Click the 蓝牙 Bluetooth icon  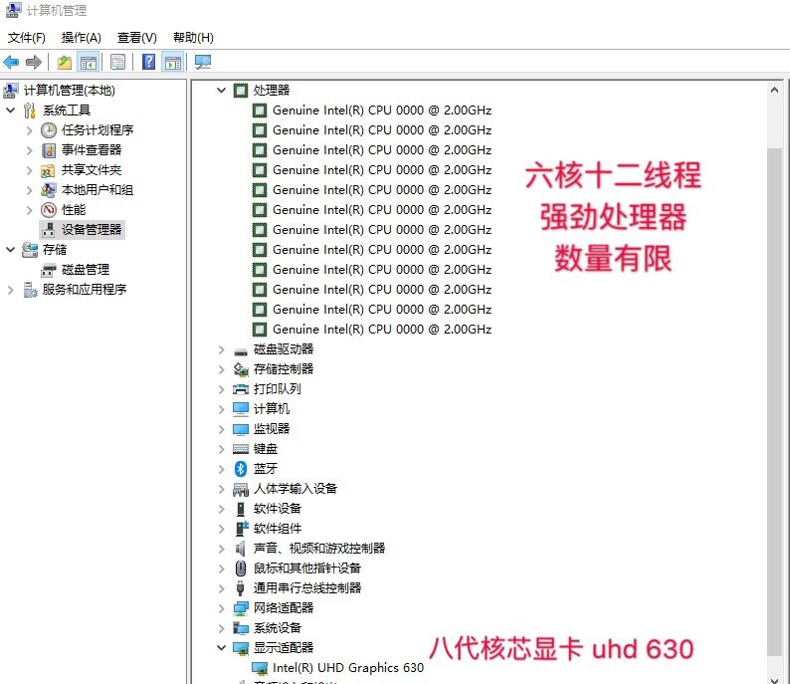point(241,469)
